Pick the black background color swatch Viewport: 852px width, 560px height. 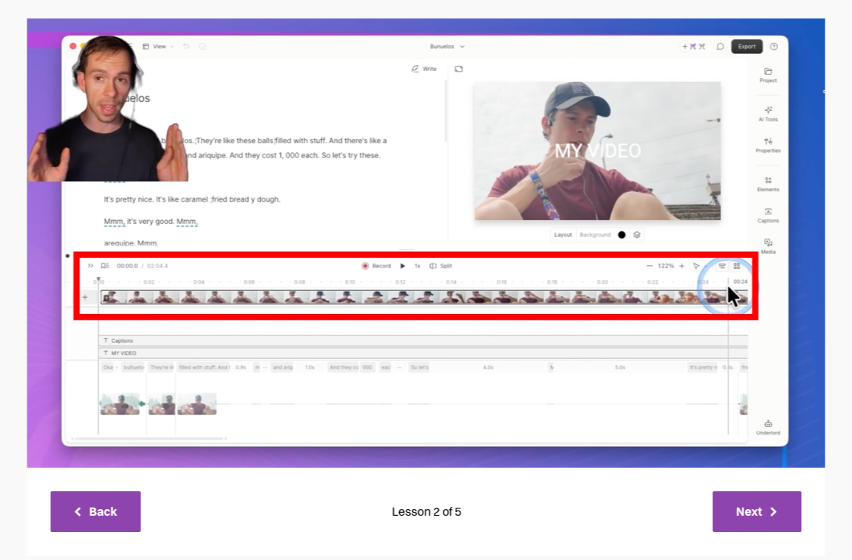click(621, 235)
